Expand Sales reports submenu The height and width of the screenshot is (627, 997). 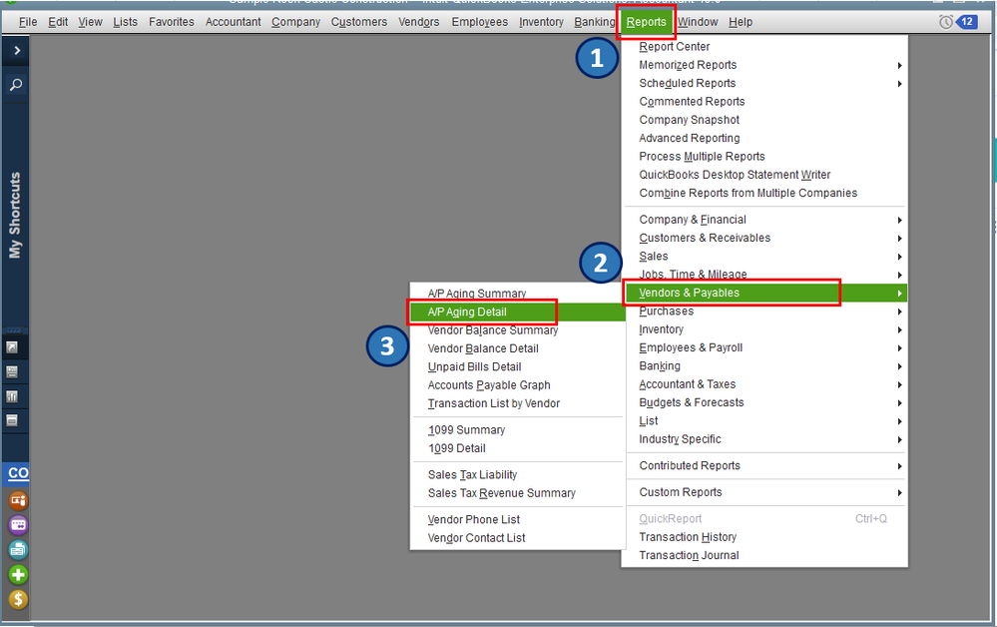(763, 257)
